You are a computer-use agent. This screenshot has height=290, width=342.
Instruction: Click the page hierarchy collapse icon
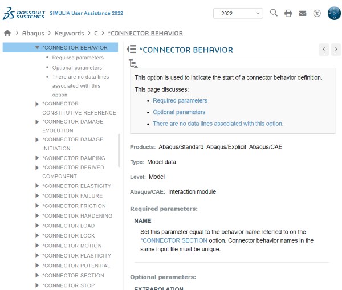tap(133, 63)
